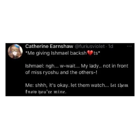The image size is (140, 140).
Task: Open Catherine Earnshaw's profile avatar
Action: (x=15, y=51)
